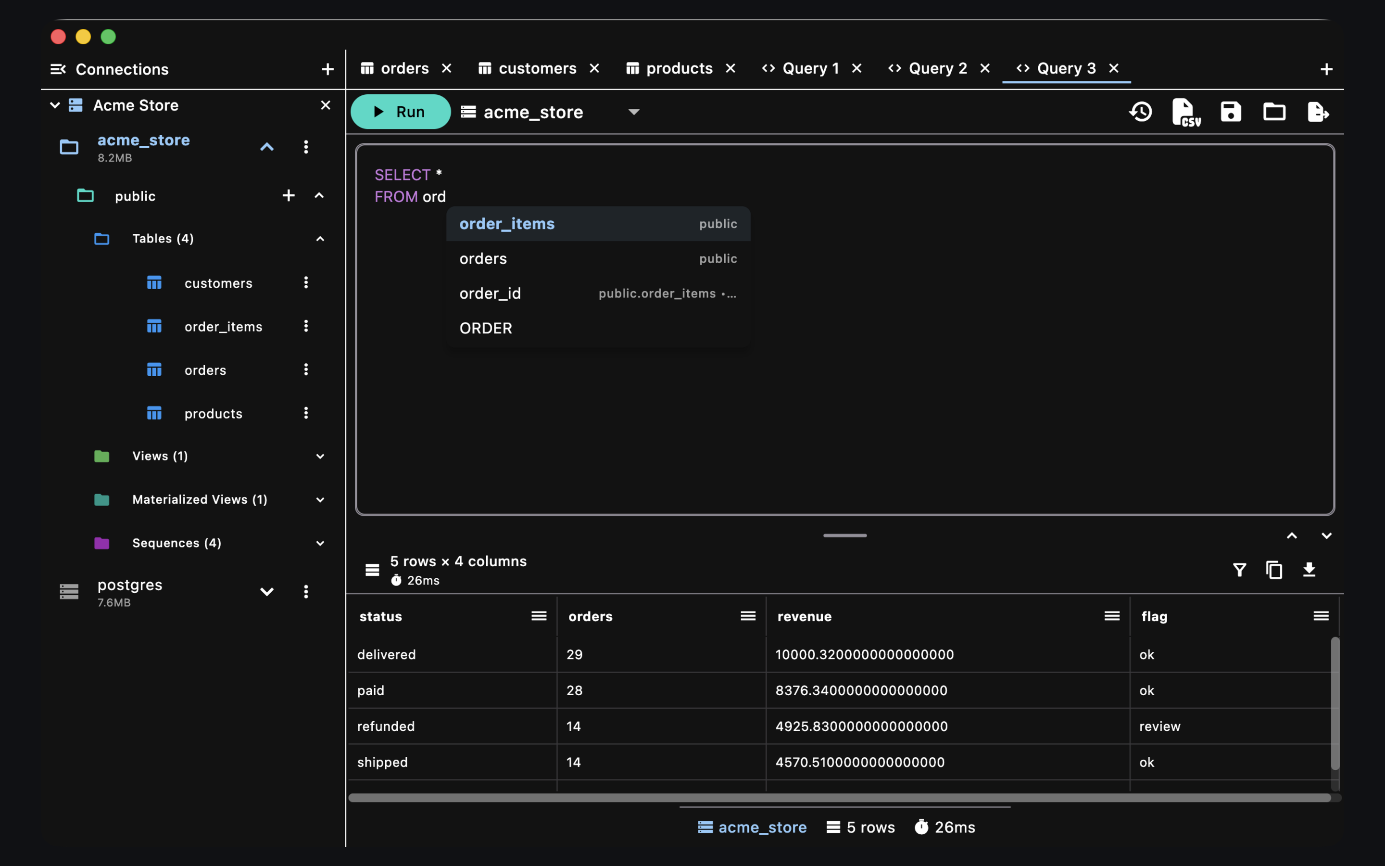This screenshot has height=866, width=1385.
Task: Click the results vertical scrollbar
Action: coord(1335,704)
